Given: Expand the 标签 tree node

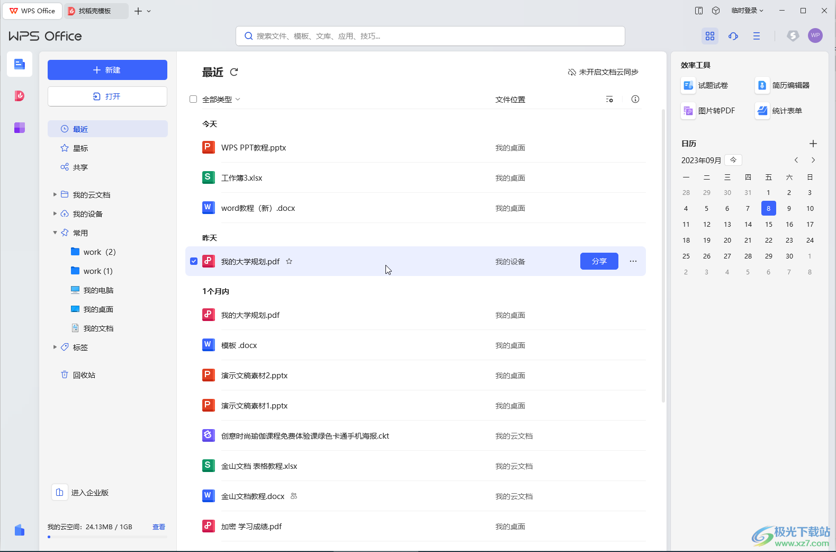Looking at the screenshot, I should pos(55,347).
